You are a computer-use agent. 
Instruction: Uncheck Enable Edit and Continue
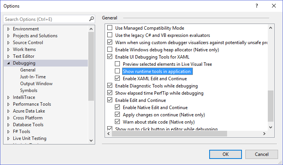(110, 100)
